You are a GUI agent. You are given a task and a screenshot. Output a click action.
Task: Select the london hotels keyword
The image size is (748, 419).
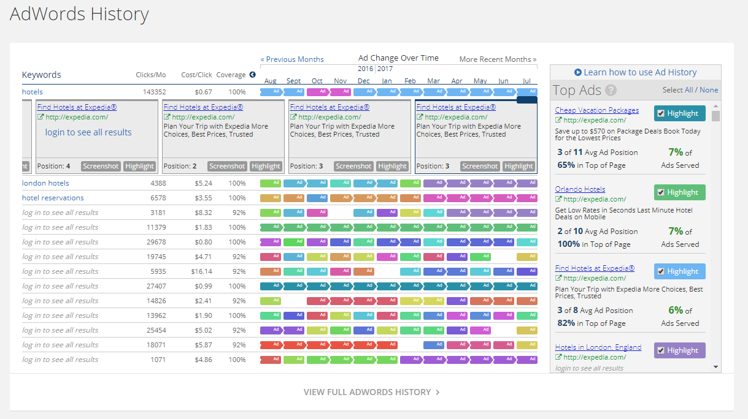[x=45, y=183]
